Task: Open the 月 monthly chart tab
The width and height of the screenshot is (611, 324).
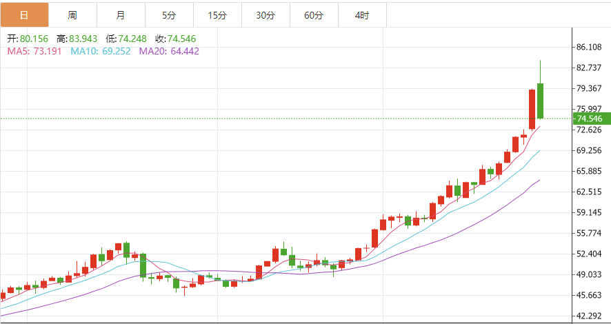Action: click(121, 14)
